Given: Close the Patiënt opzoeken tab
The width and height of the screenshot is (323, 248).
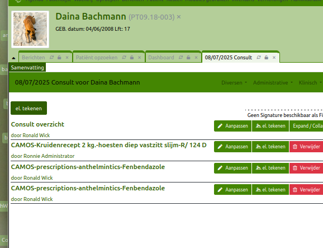Looking at the screenshot, I should pyautogui.click(x=140, y=58).
